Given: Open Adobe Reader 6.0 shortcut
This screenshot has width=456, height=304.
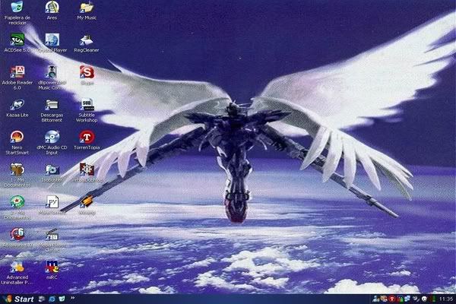Looking at the screenshot, I should pos(17,78).
